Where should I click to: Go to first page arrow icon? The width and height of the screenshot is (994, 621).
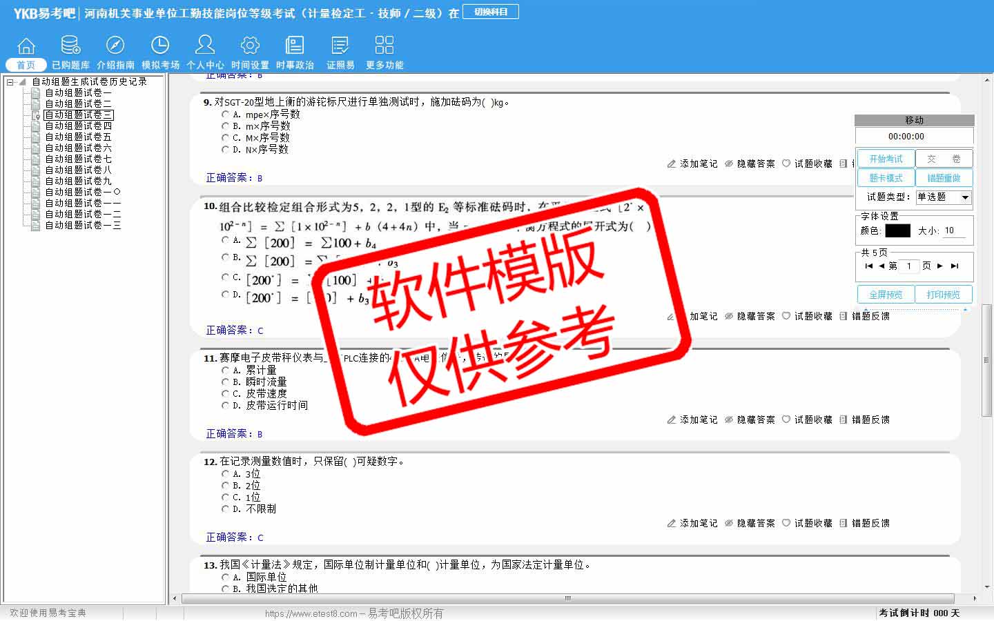tap(868, 266)
